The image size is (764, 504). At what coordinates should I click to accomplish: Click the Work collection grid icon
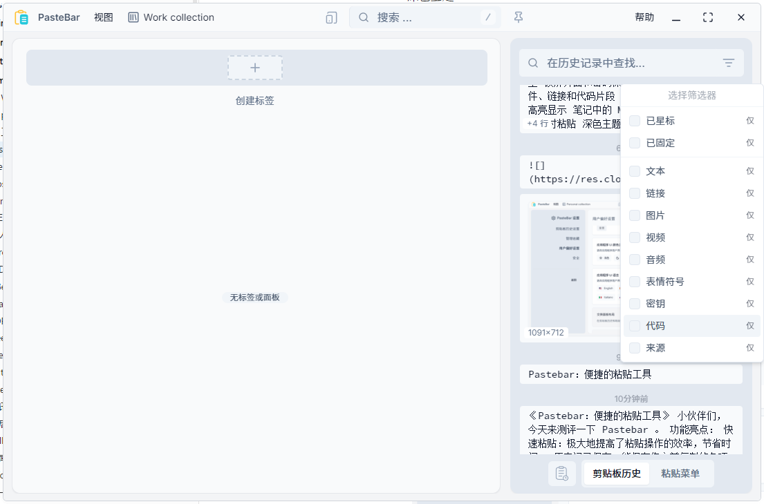[x=132, y=17]
